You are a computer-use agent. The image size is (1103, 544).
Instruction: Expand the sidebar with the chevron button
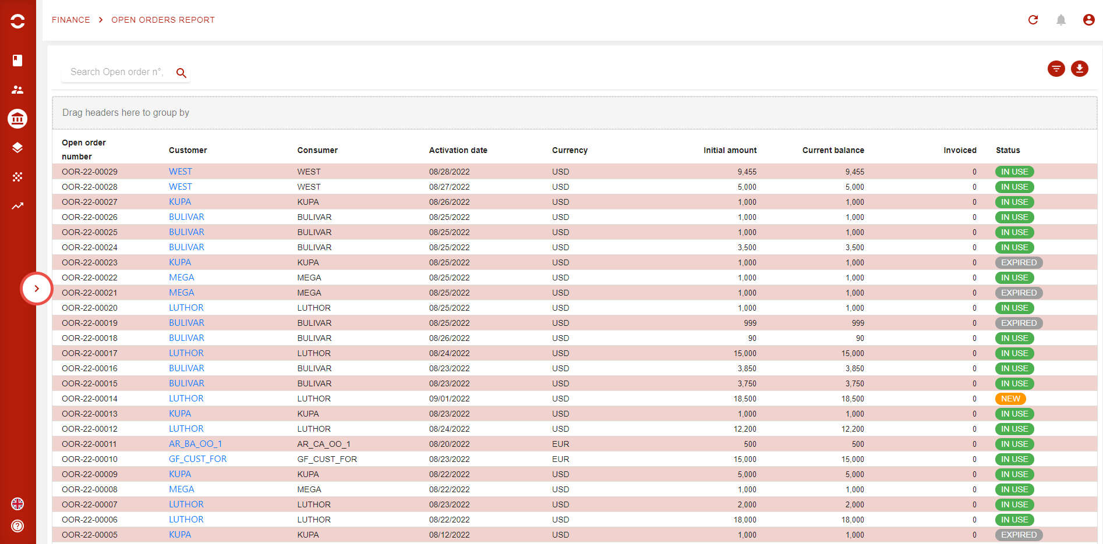point(37,288)
